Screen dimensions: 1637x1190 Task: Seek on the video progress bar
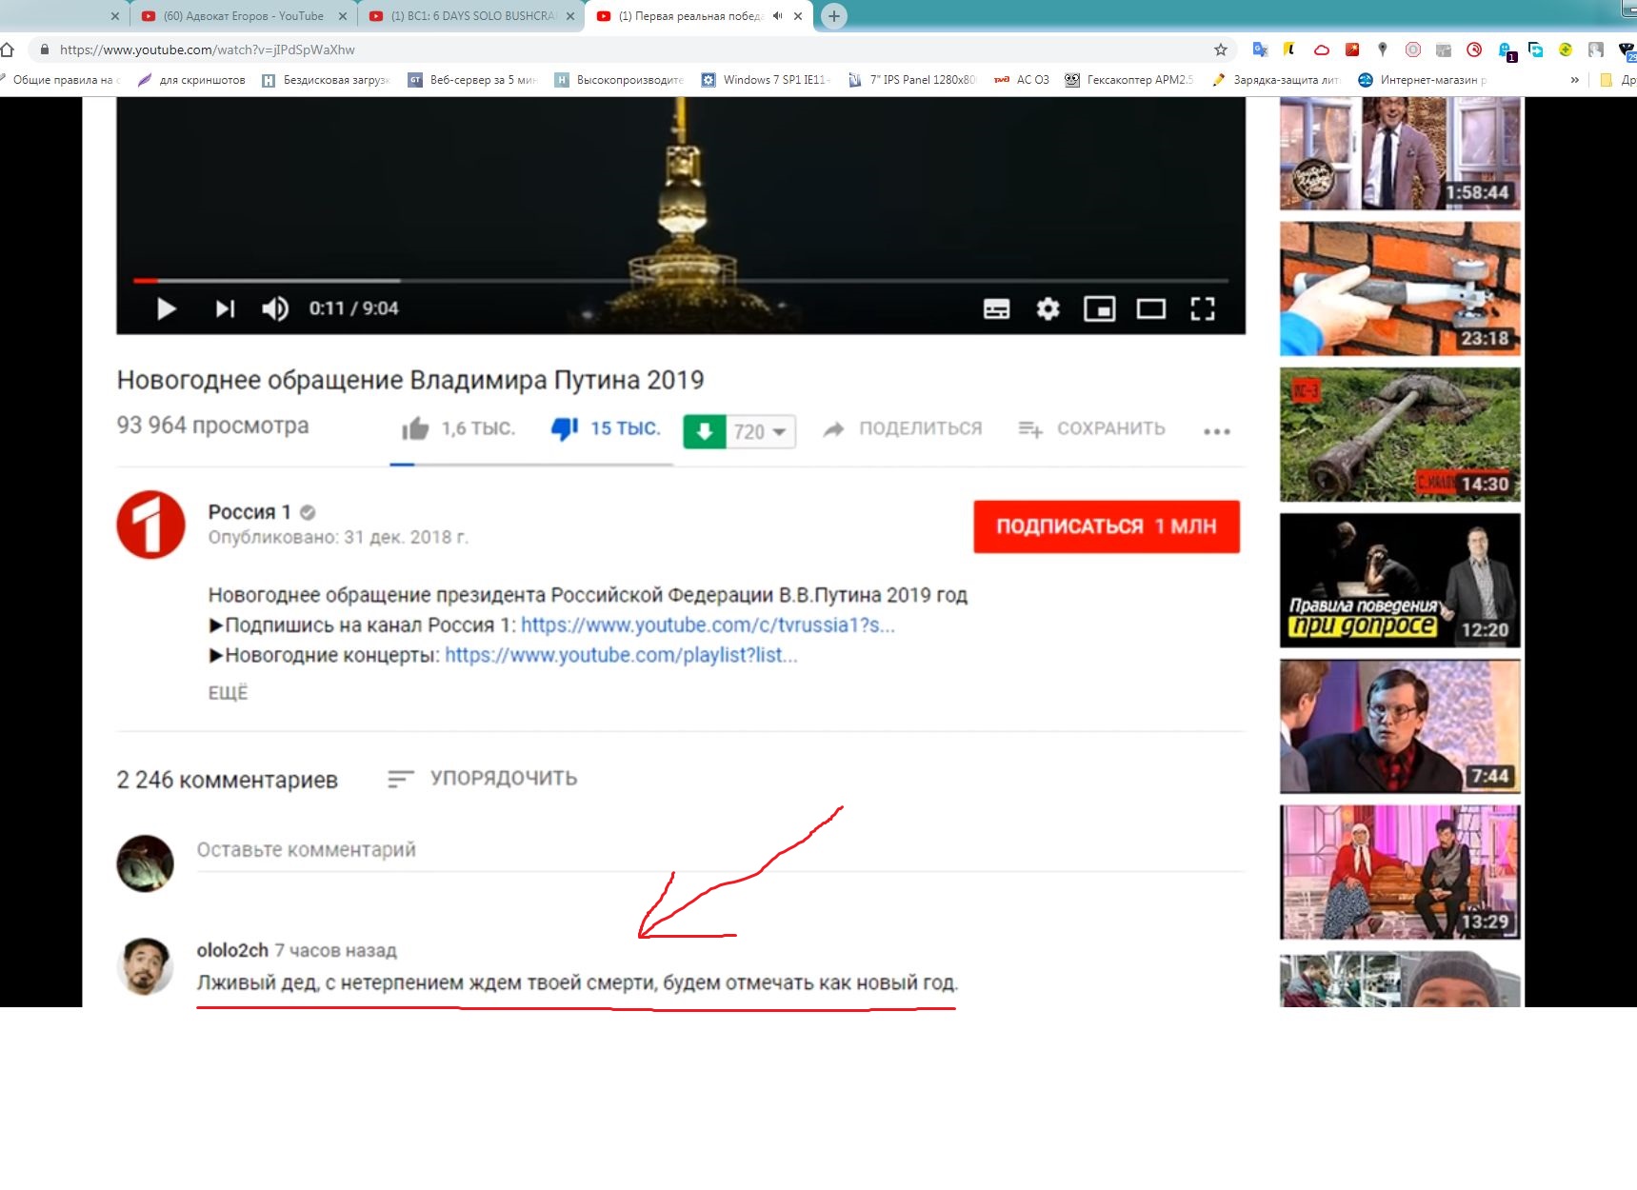(x=681, y=281)
